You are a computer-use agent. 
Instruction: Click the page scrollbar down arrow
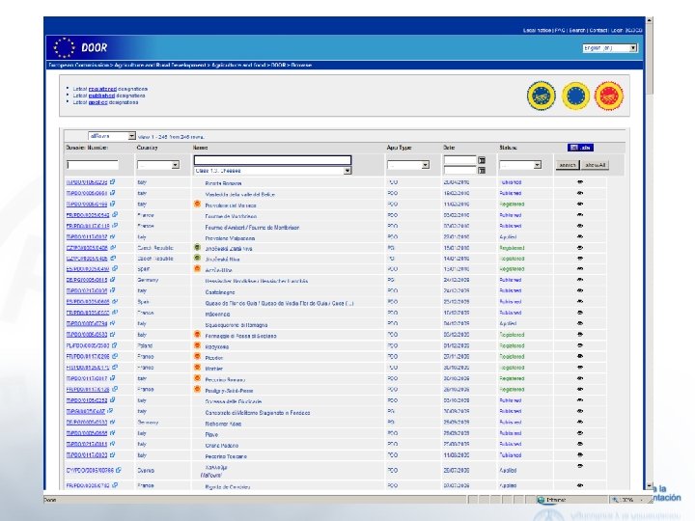(649, 486)
